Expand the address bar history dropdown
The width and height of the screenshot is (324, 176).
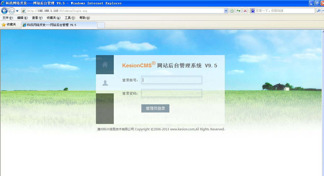(x=226, y=11)
